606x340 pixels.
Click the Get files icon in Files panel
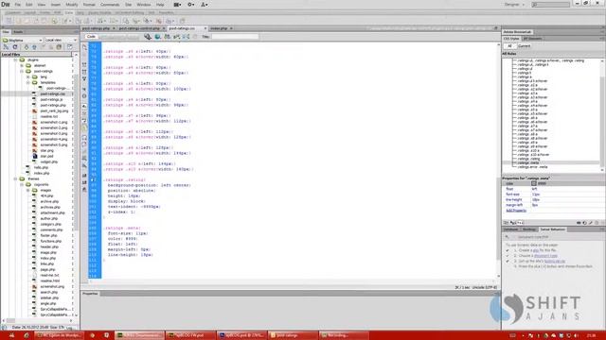[x=26, y=47]
